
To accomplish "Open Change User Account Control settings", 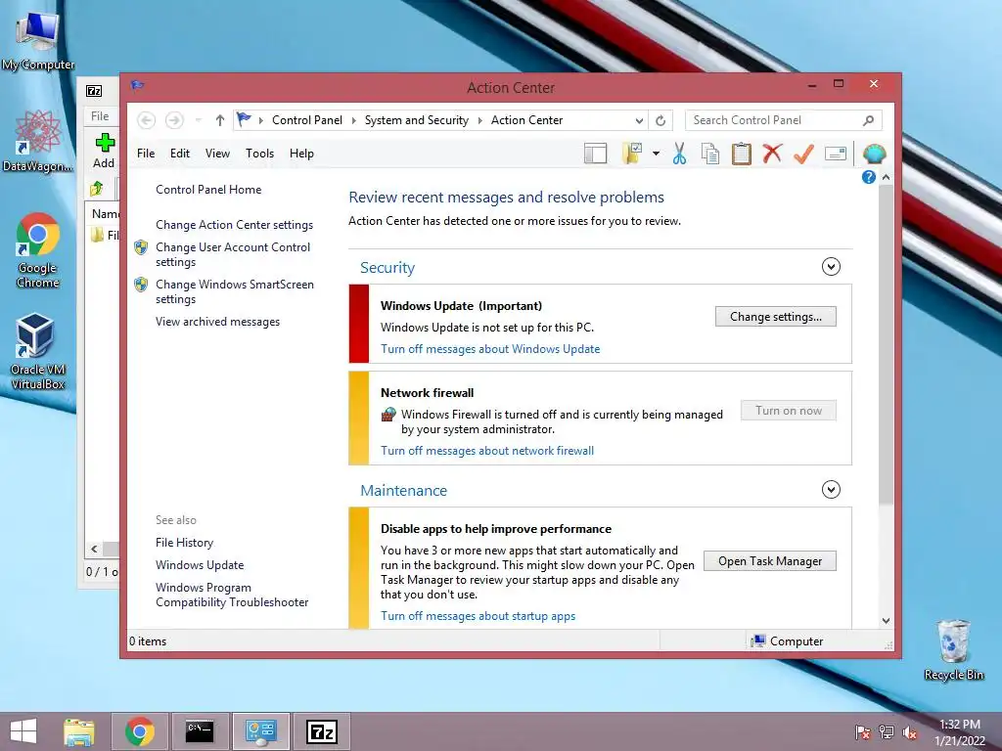I will pyautogui.click(x=233, y=254).
